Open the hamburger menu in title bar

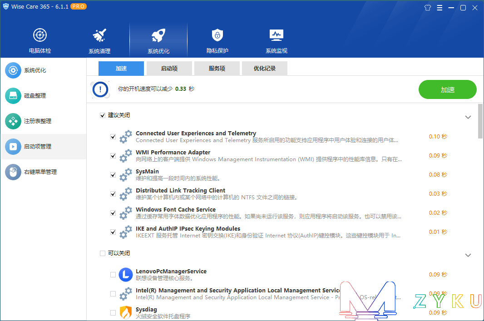tap(440, 8)
